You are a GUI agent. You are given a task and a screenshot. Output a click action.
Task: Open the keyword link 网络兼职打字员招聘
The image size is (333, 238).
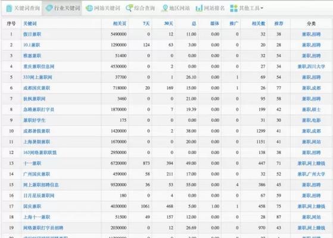click(43, 228)
